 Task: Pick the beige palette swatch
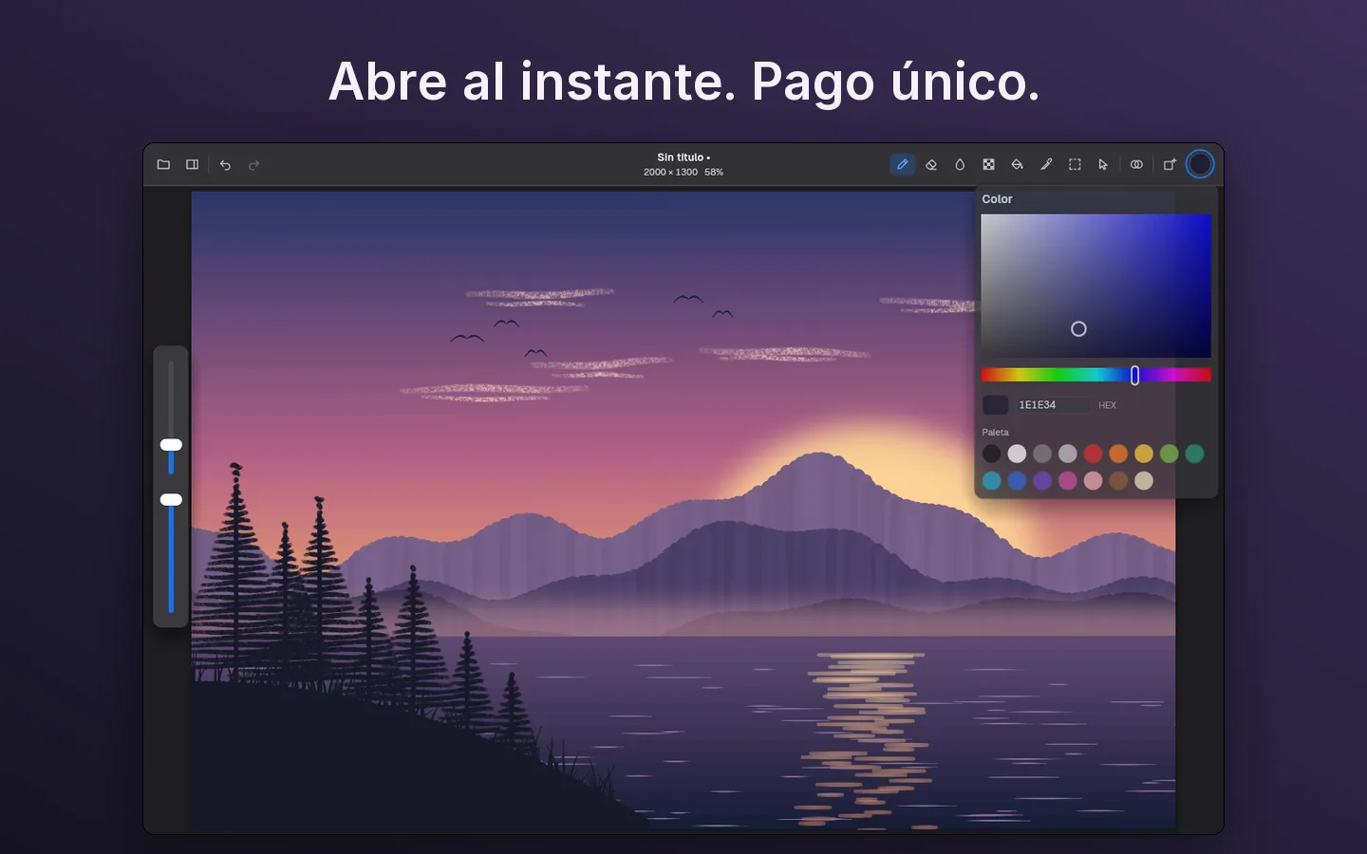[1144, 481]
